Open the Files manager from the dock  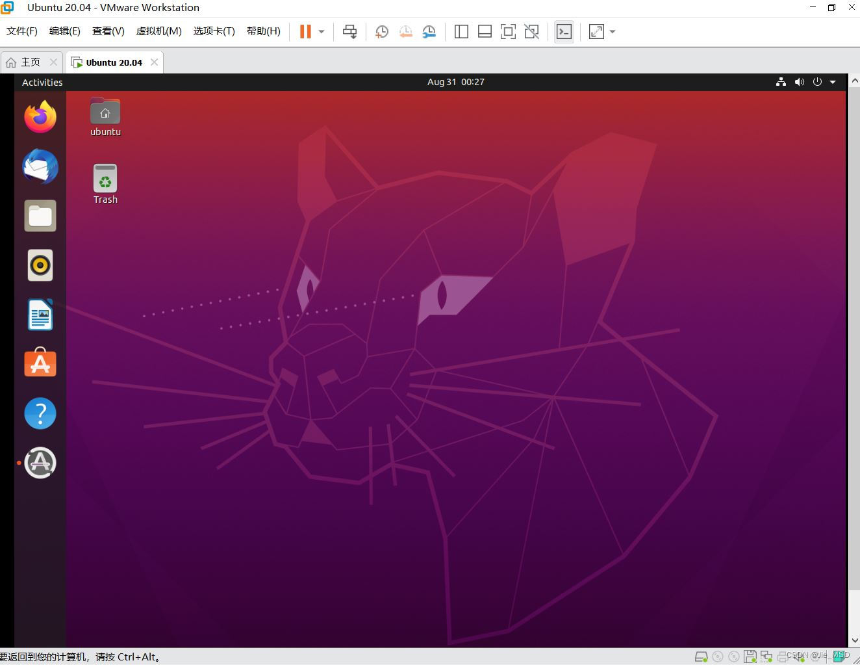point(40,216)
